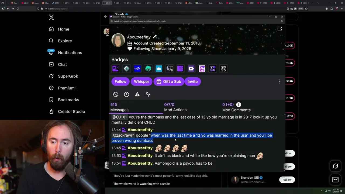Screen dimensions: 345x194
Task: Click the browser reload button
Action: 18,9
